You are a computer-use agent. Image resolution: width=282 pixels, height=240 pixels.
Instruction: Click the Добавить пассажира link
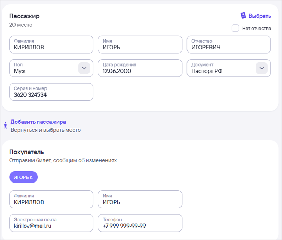point(38,122)
